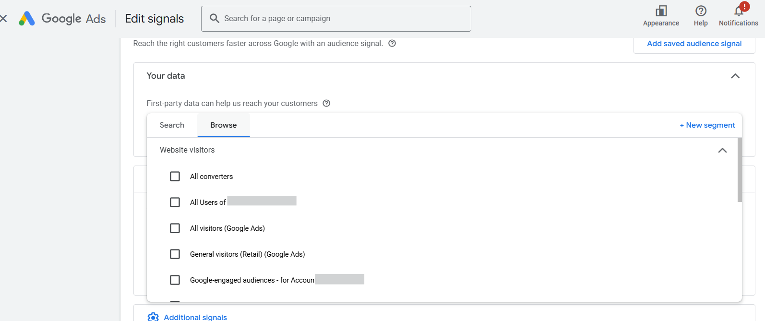Viewport: 765px width, 321px height.
Task: Switch to the Search tab
Action: coord(172,125)
